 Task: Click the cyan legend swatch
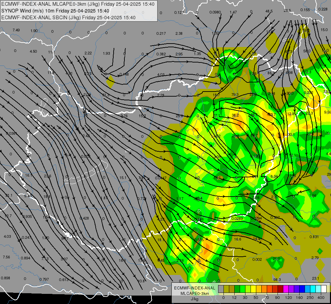pyautogui.click(x=313, y=289)
